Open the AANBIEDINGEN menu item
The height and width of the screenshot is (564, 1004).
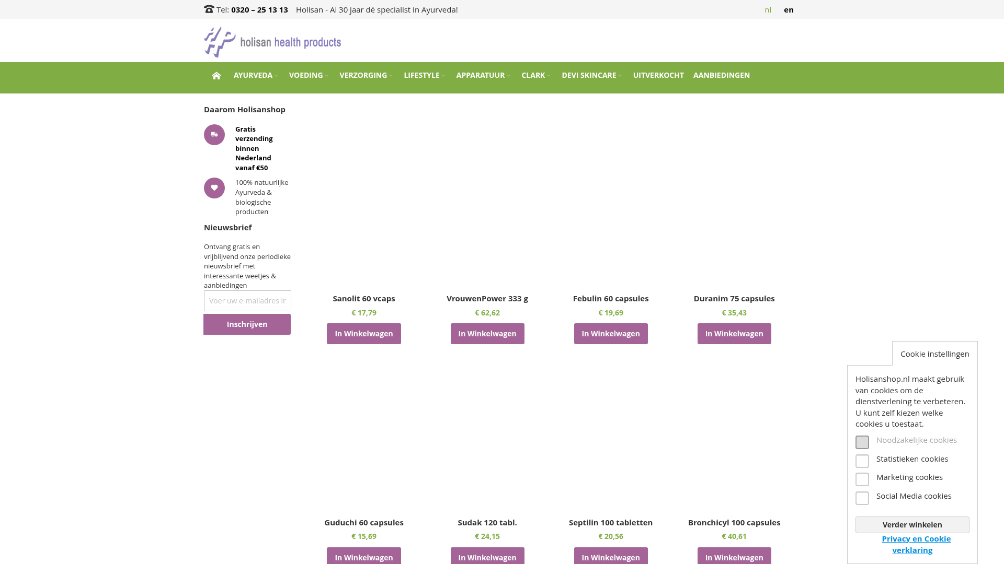722,75
